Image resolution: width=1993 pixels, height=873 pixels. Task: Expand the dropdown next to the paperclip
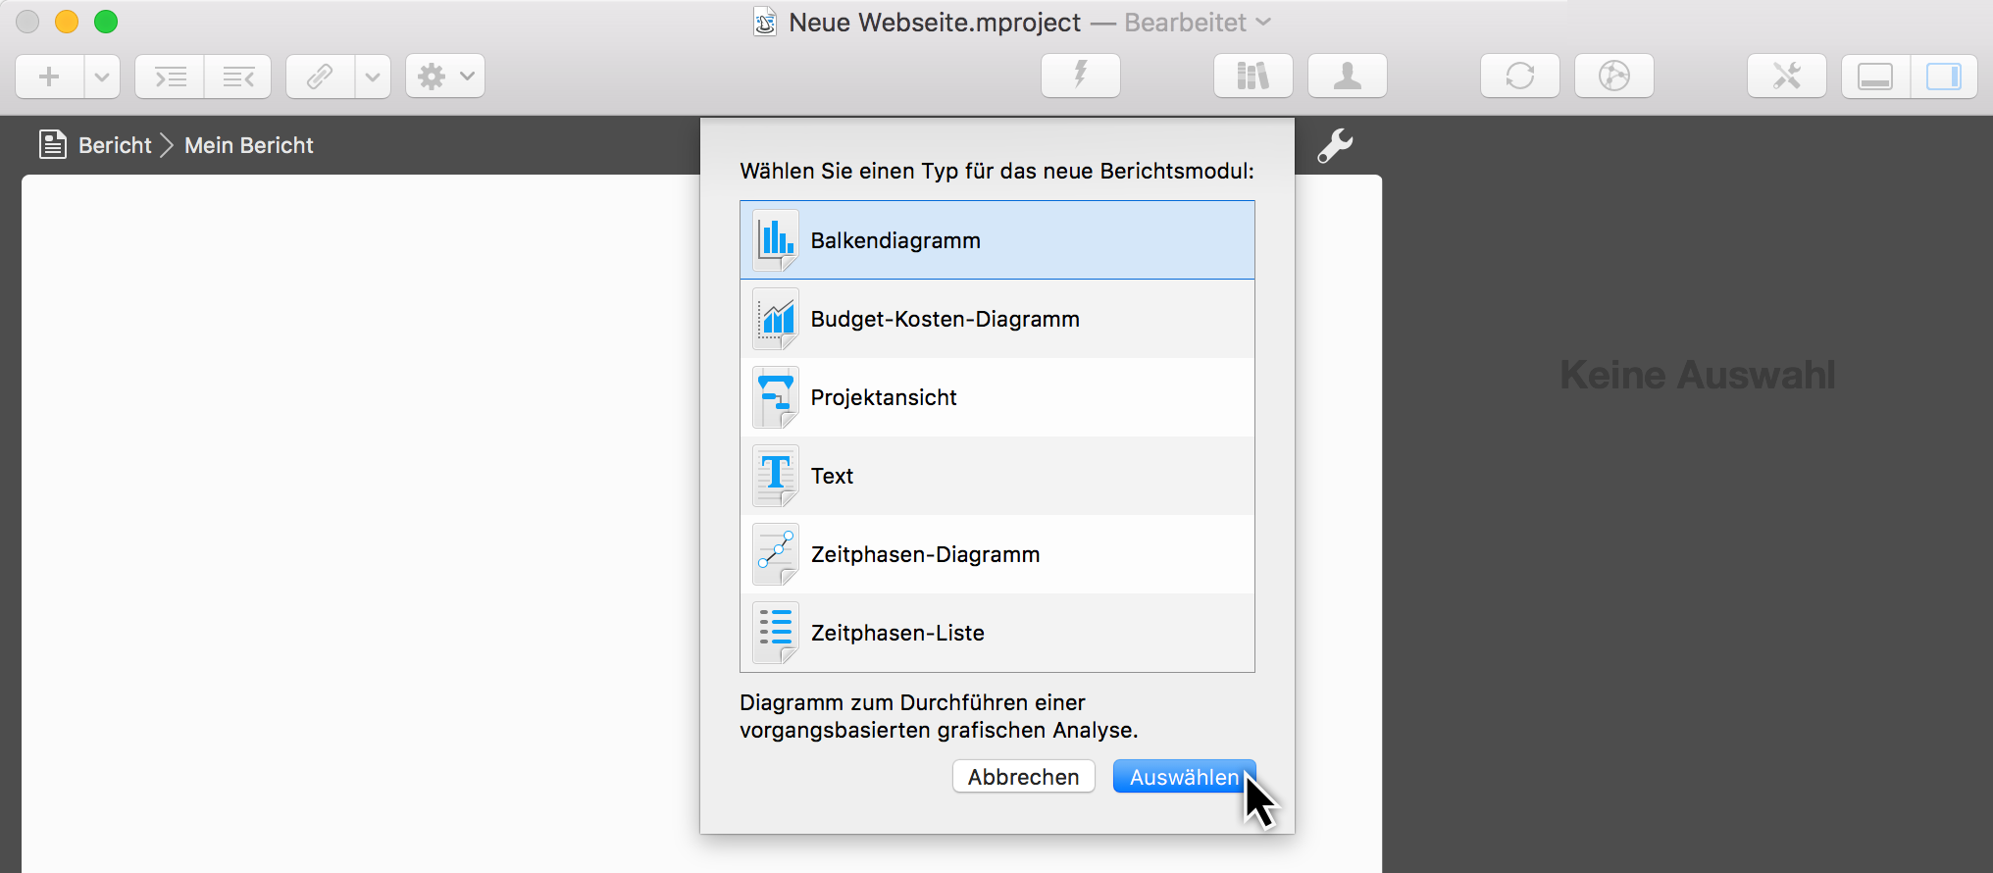(x=373, y=77)
